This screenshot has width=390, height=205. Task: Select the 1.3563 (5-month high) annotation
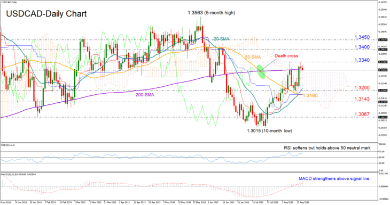212,13
